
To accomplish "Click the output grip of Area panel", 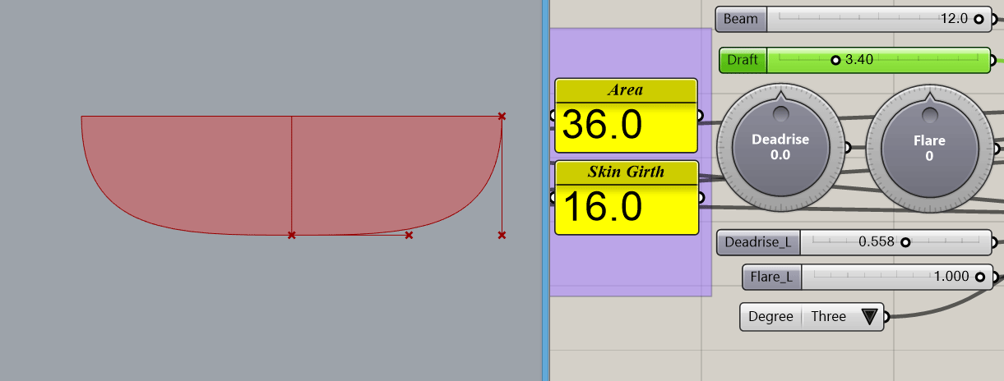I will (700, 116).
